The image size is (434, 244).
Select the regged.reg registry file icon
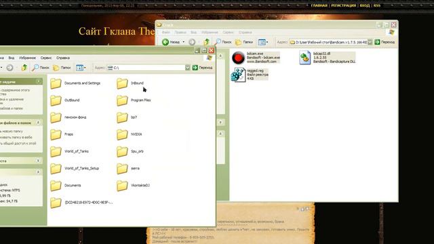pyautogui.click(x=238, y=75)
